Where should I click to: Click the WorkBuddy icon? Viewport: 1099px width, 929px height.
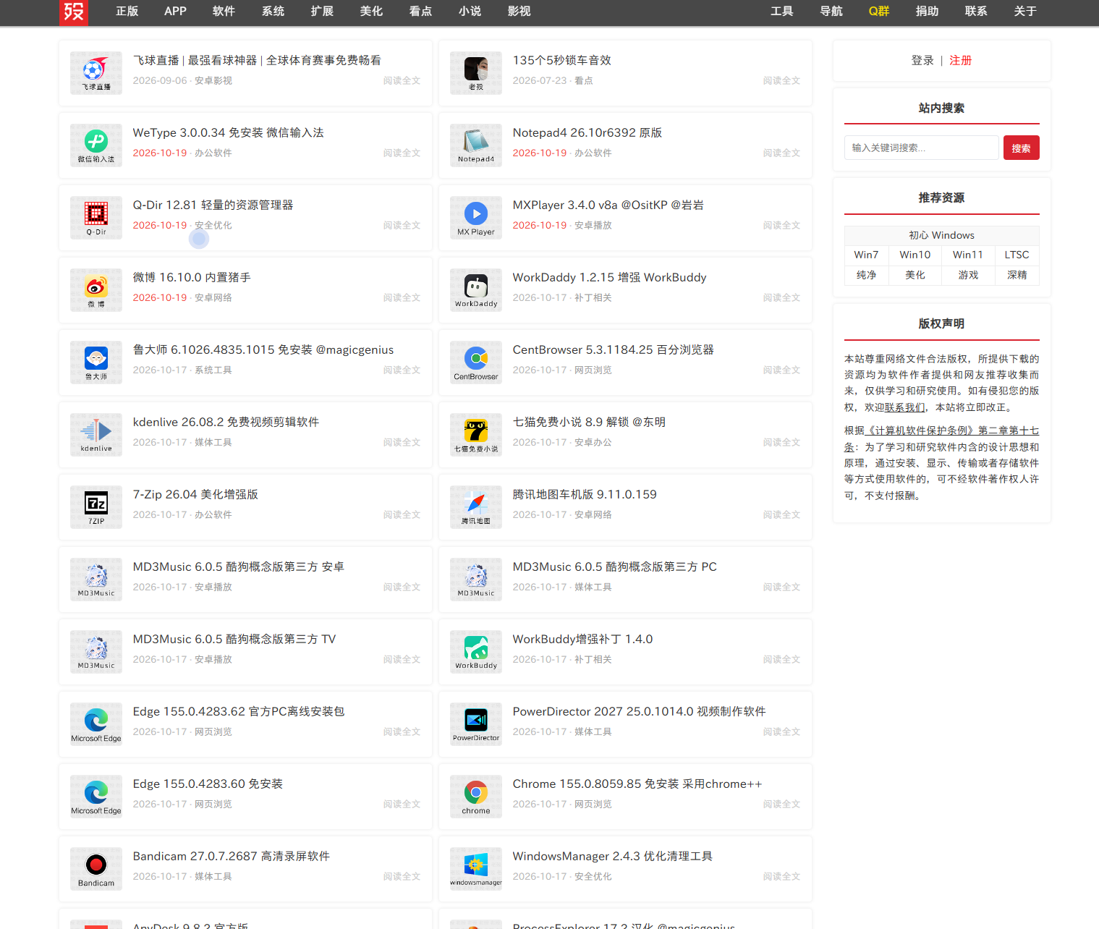476,652
